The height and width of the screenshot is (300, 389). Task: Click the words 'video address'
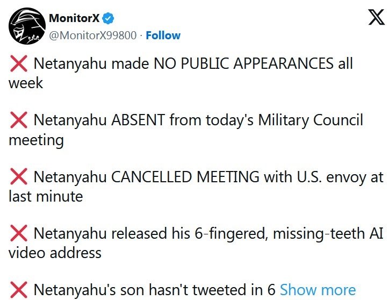click(x=55, y=252)
